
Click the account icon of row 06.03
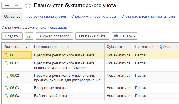pos(6,88)
